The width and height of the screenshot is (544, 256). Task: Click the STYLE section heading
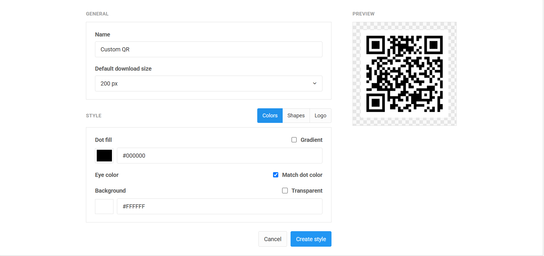click(94, 116)
